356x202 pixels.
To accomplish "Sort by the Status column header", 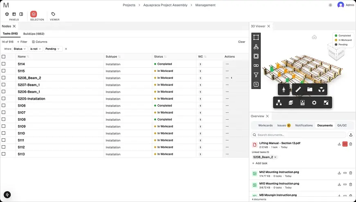I will click(x=160, y=57).
